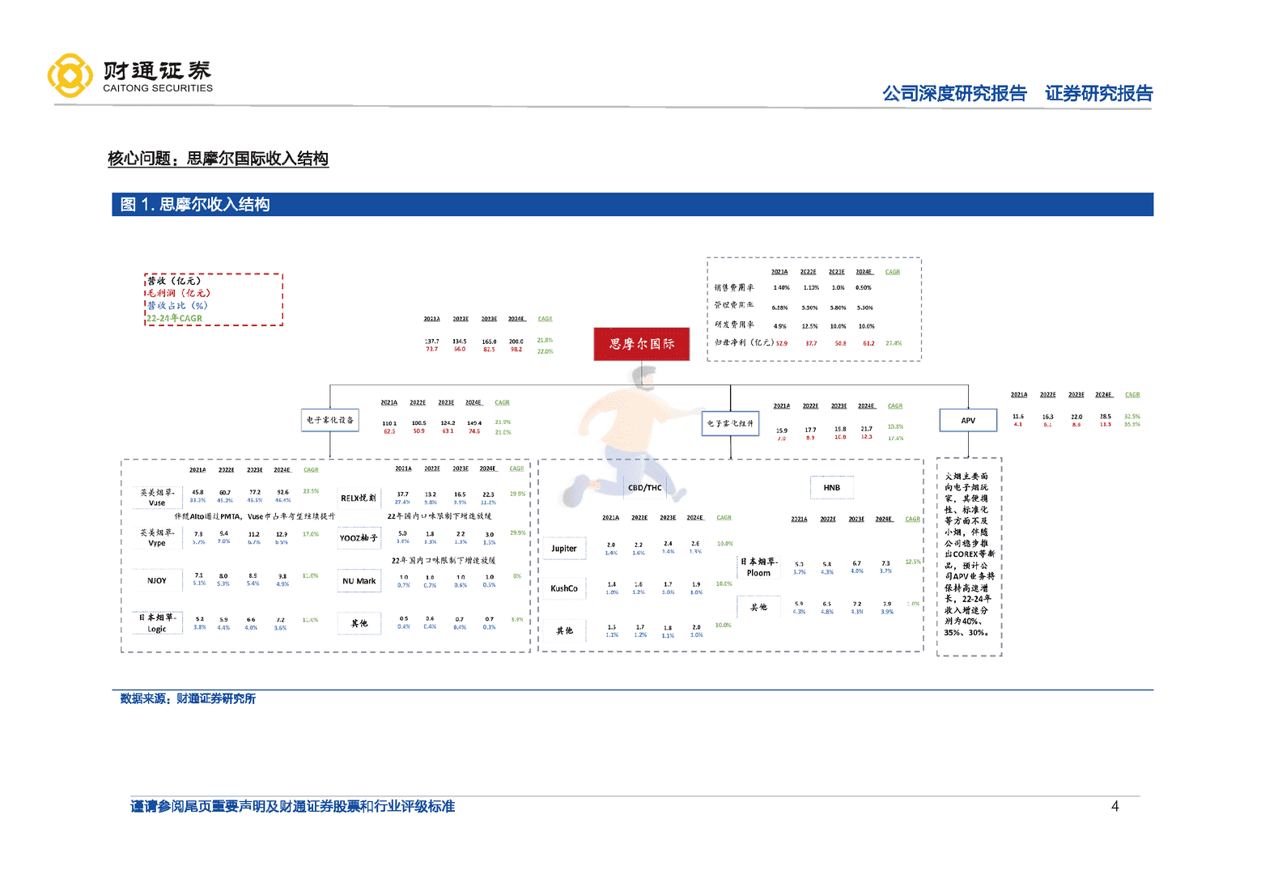This screenshot has width=1261, height=874.
Task: Click the note under RELX悦刻 row
Action: tap(439, 516)
